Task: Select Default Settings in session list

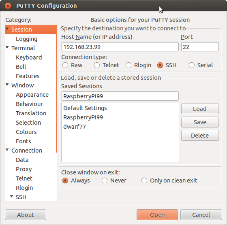Action: pos(120,108)
